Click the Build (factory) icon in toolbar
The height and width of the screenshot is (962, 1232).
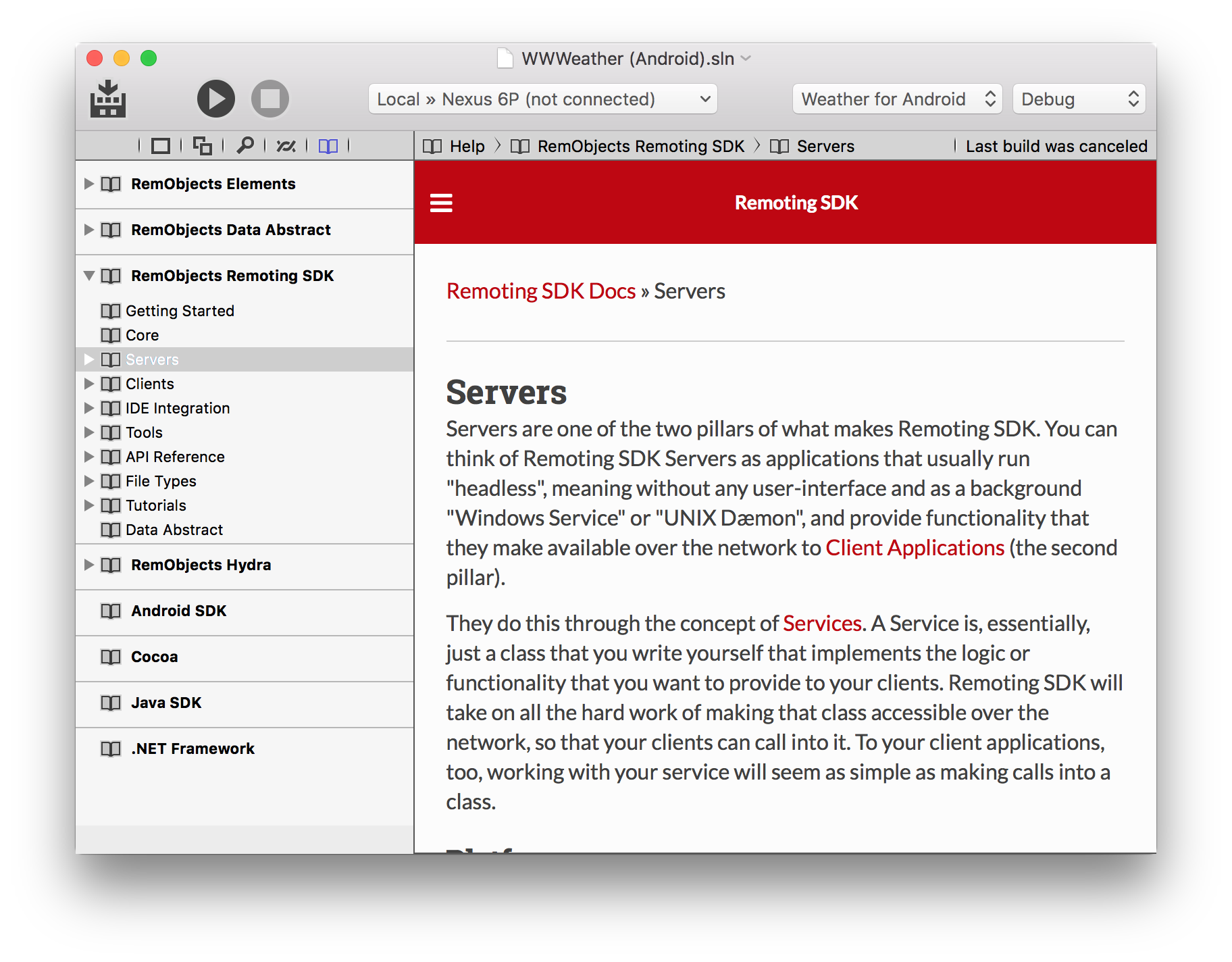(108, 99)
